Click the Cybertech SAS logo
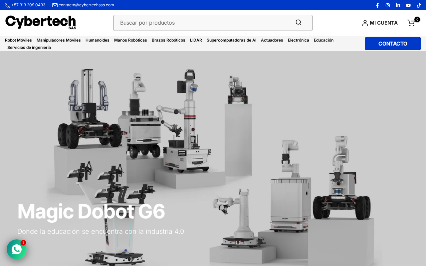 click(x=41, y=22)
